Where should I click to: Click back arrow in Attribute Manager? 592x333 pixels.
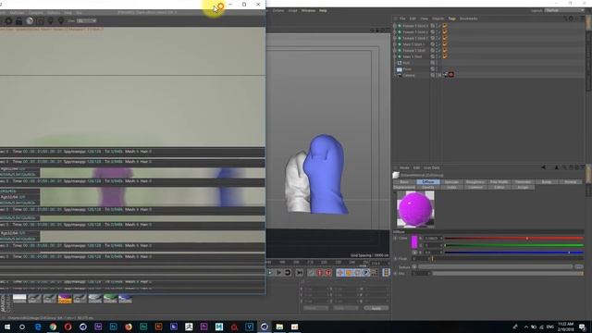[x=544, y=167]
